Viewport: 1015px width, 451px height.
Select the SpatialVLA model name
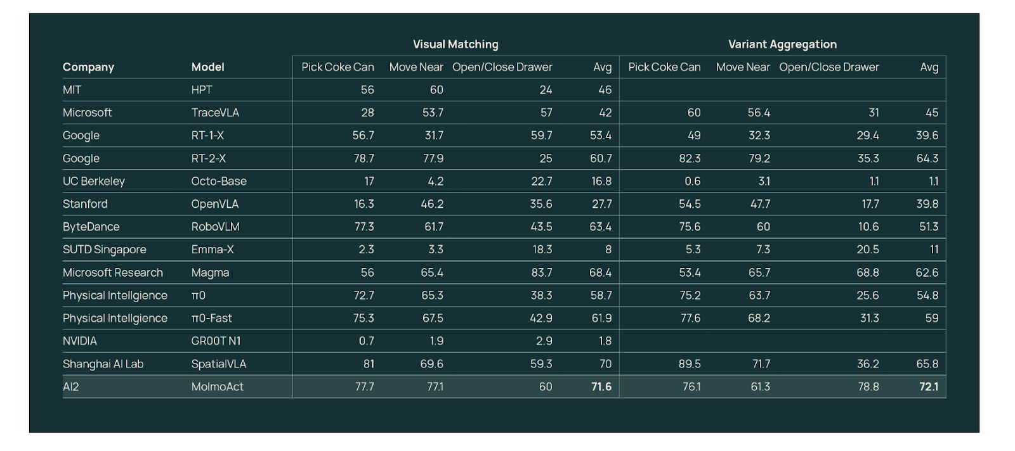pos(218,364)
